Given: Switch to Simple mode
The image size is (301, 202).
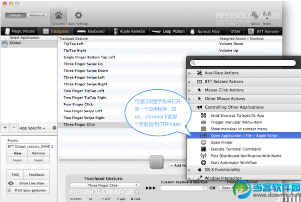Looking at the screenshot, I should (16, 16).
